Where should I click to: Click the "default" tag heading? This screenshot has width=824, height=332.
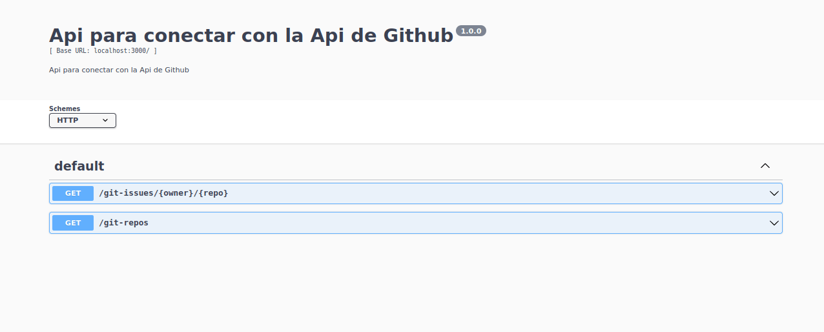click(79, 166)
